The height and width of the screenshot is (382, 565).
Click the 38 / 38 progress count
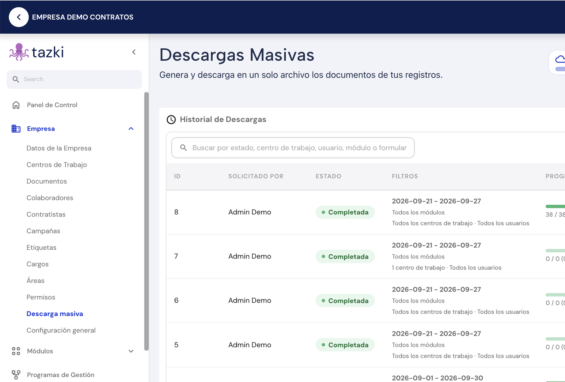(x=555, y=215)
